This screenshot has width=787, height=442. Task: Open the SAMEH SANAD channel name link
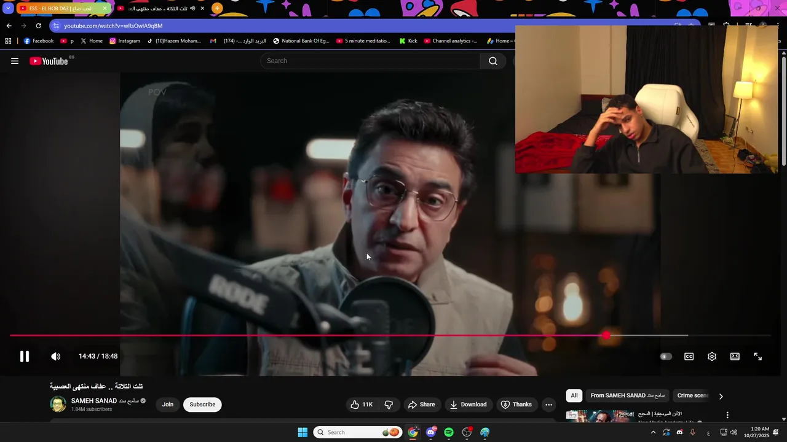click(x=105, y=401)
